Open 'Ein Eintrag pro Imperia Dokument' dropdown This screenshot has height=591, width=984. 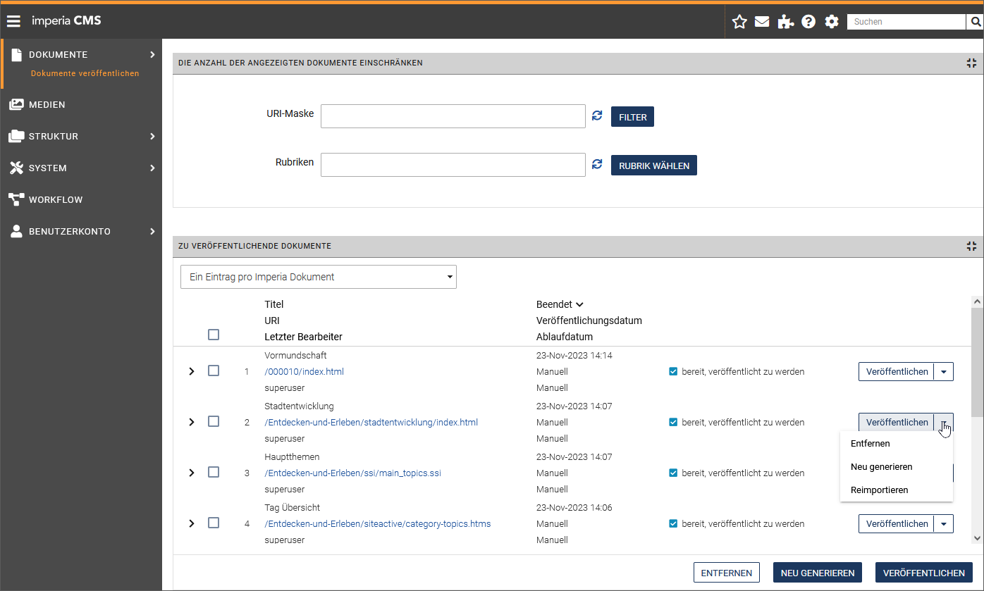pos(319,277)
